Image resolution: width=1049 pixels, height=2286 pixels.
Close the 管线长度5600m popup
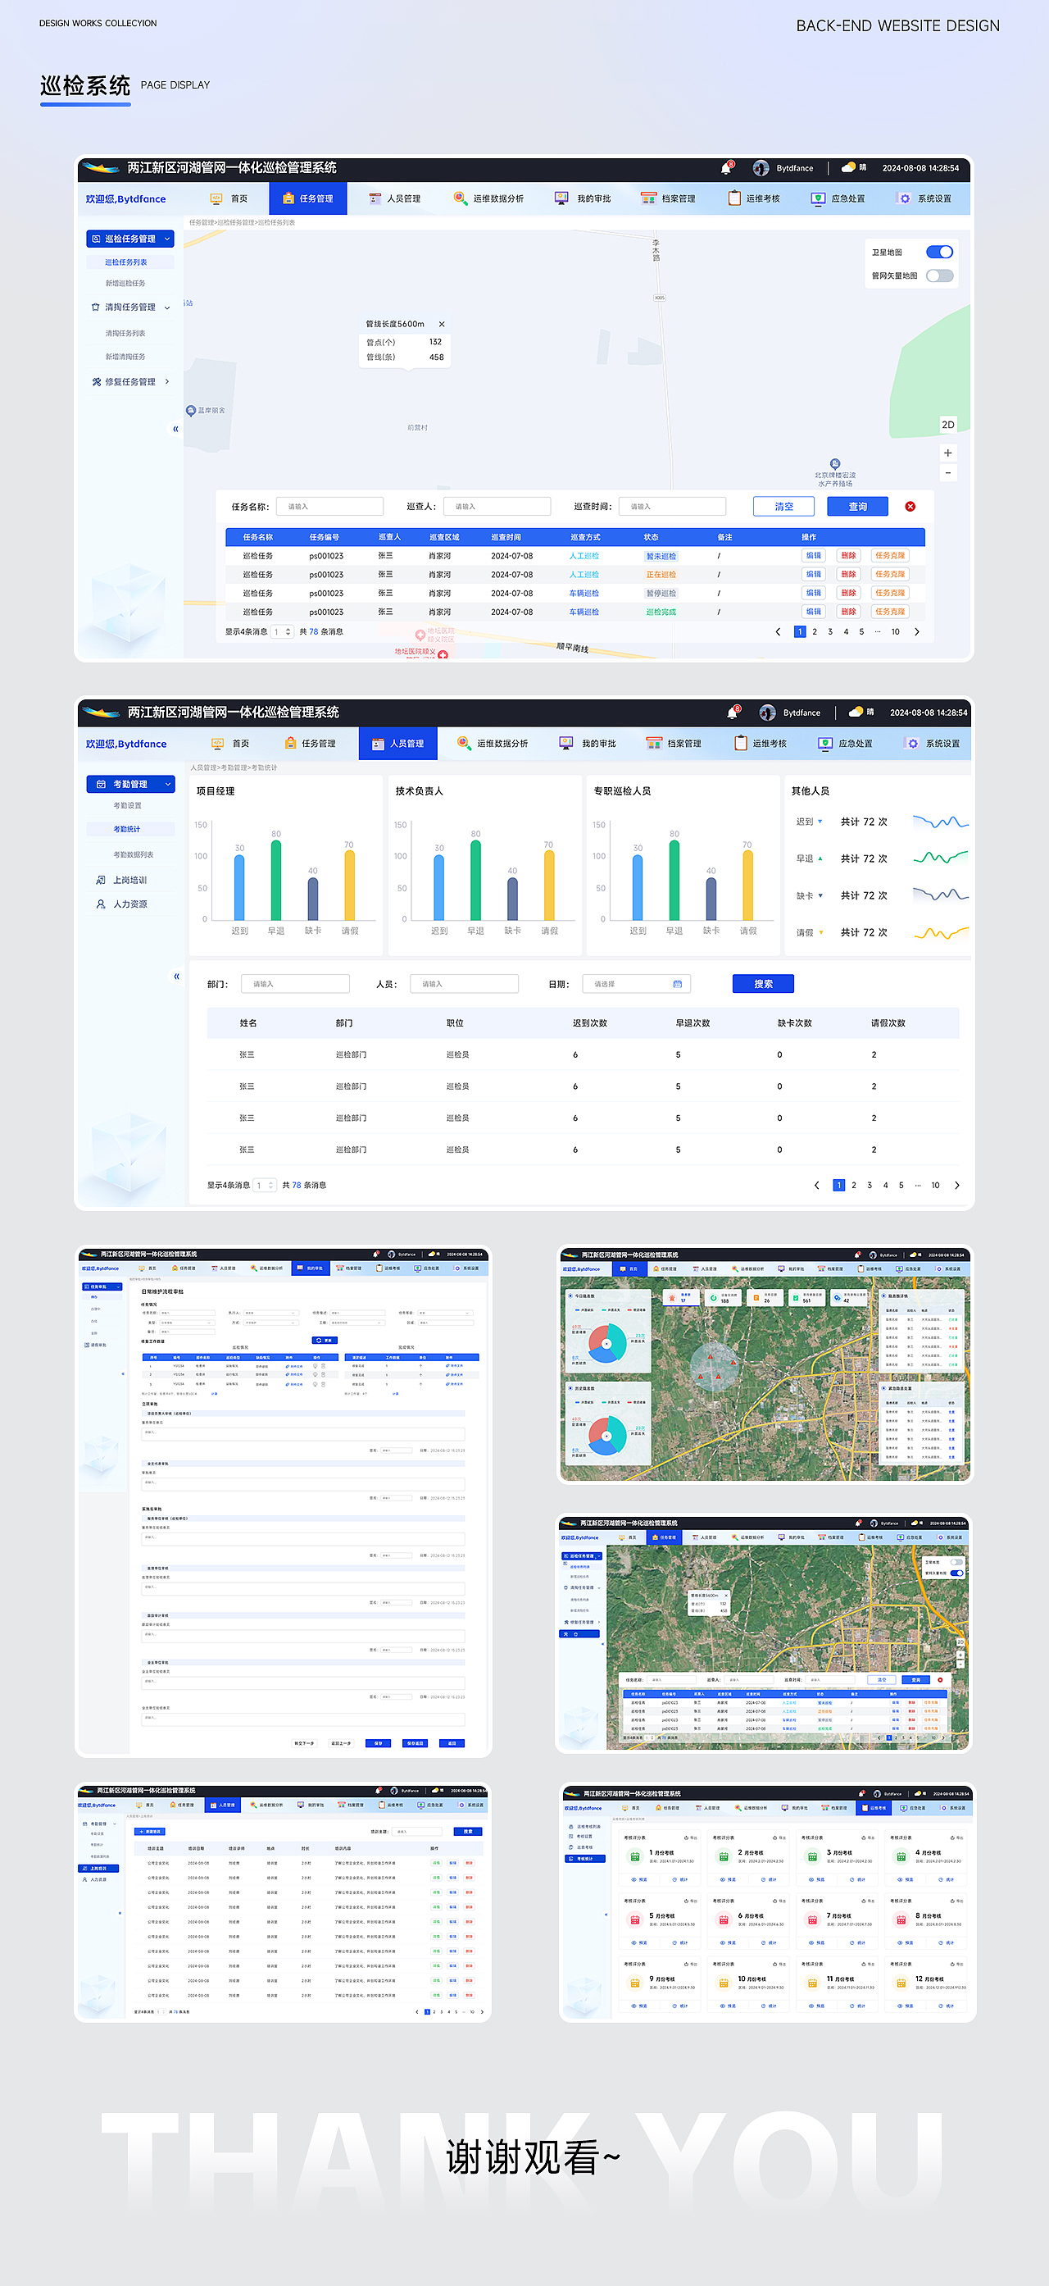click(x=442, y=324)
